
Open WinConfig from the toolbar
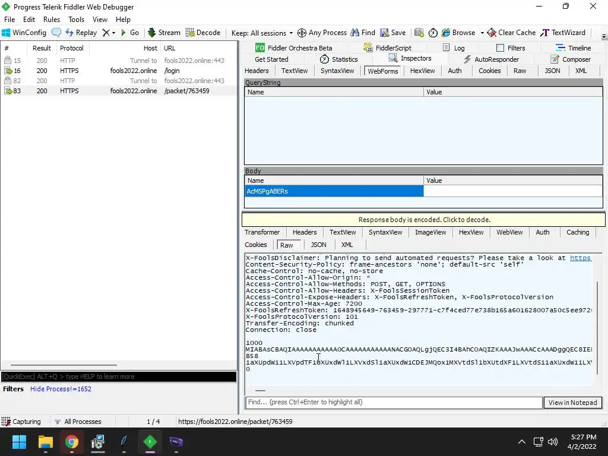[24, 33]
